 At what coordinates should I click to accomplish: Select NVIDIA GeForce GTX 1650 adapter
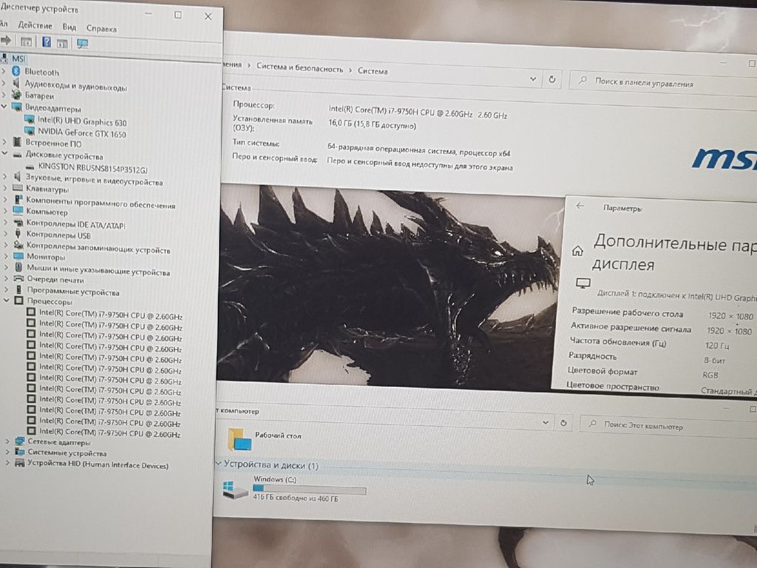click(x=82, y=133)
